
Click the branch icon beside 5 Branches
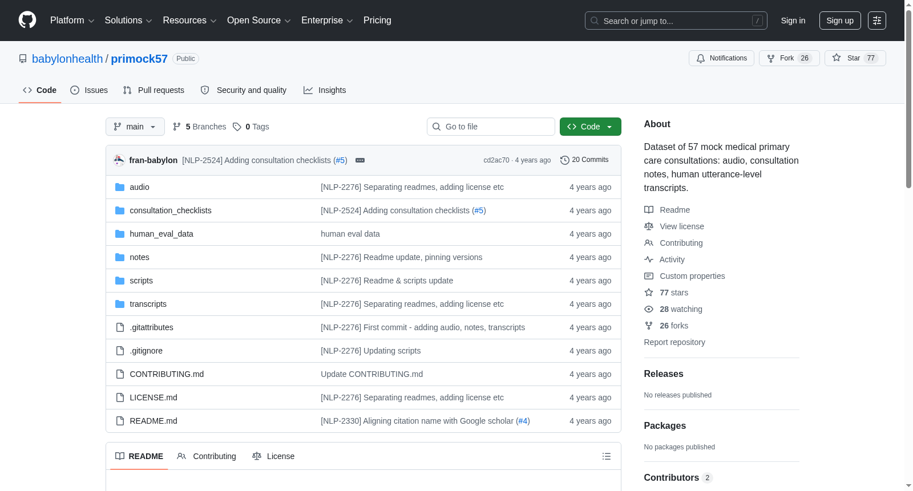point(177,127)
